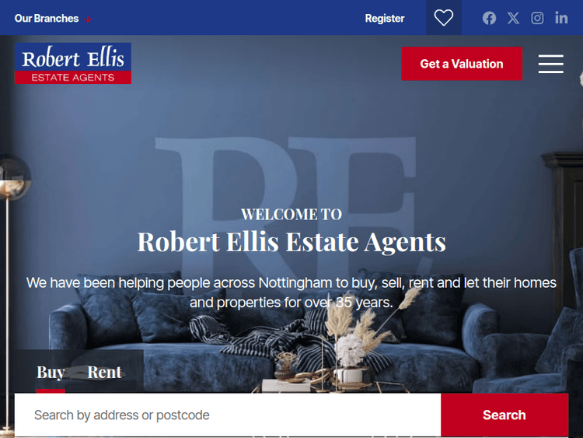The width and height of the screenshot is (583, 438).
Task: Click the Robert Ellis Estate Agents heading
Action: coord(291,241)
